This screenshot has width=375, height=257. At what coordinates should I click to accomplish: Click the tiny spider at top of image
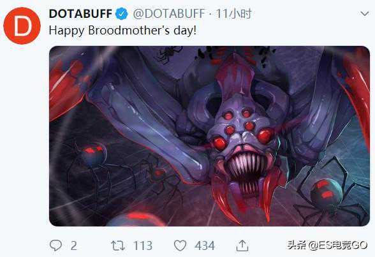tap(169, 54)
